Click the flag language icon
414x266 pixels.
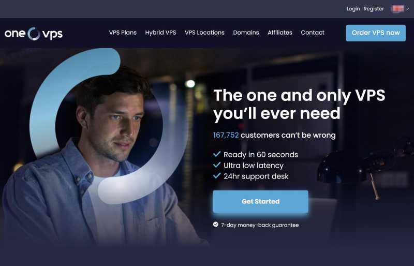pyautogui.click(x=398, y=9)
